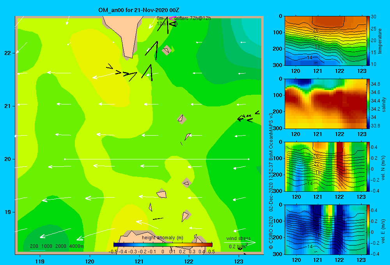Screen dimensions: 390x265
Task: Click the salinity color scale bar
Action: [x=368, y=104]
